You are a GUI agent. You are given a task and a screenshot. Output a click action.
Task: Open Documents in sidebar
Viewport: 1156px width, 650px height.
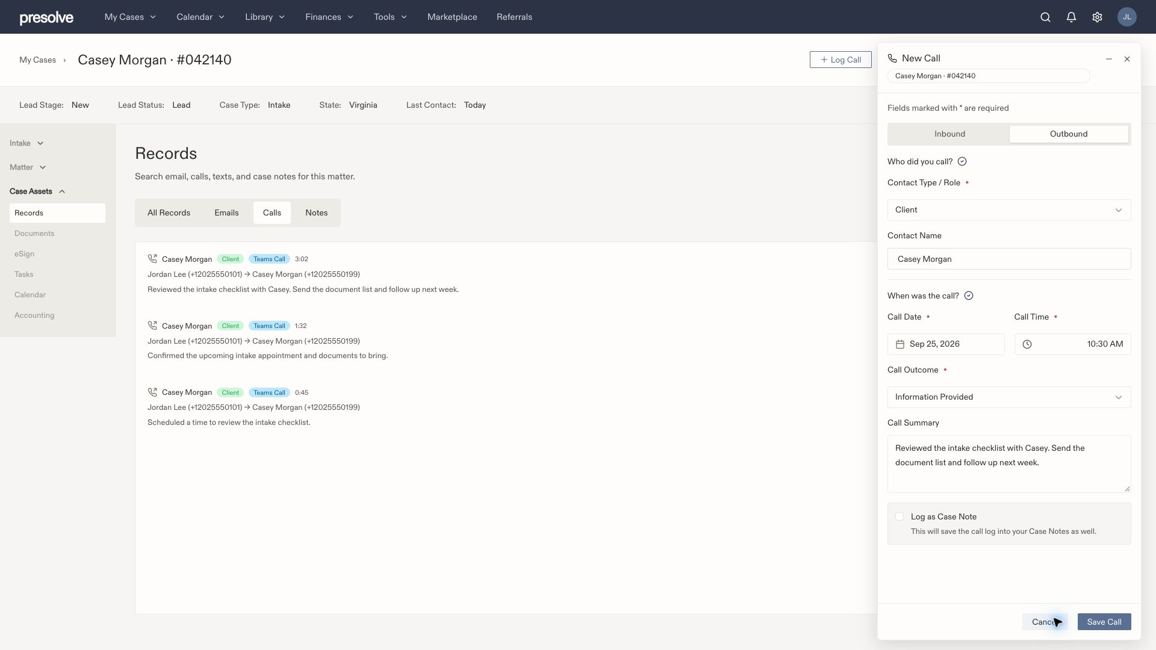coord(34,234)
